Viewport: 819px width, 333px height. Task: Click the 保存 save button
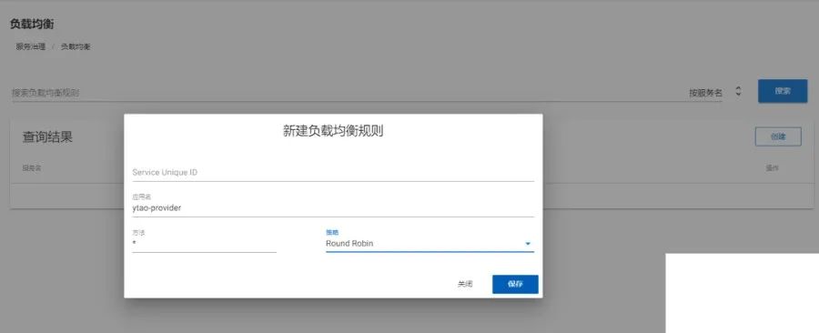pos(515,285)
